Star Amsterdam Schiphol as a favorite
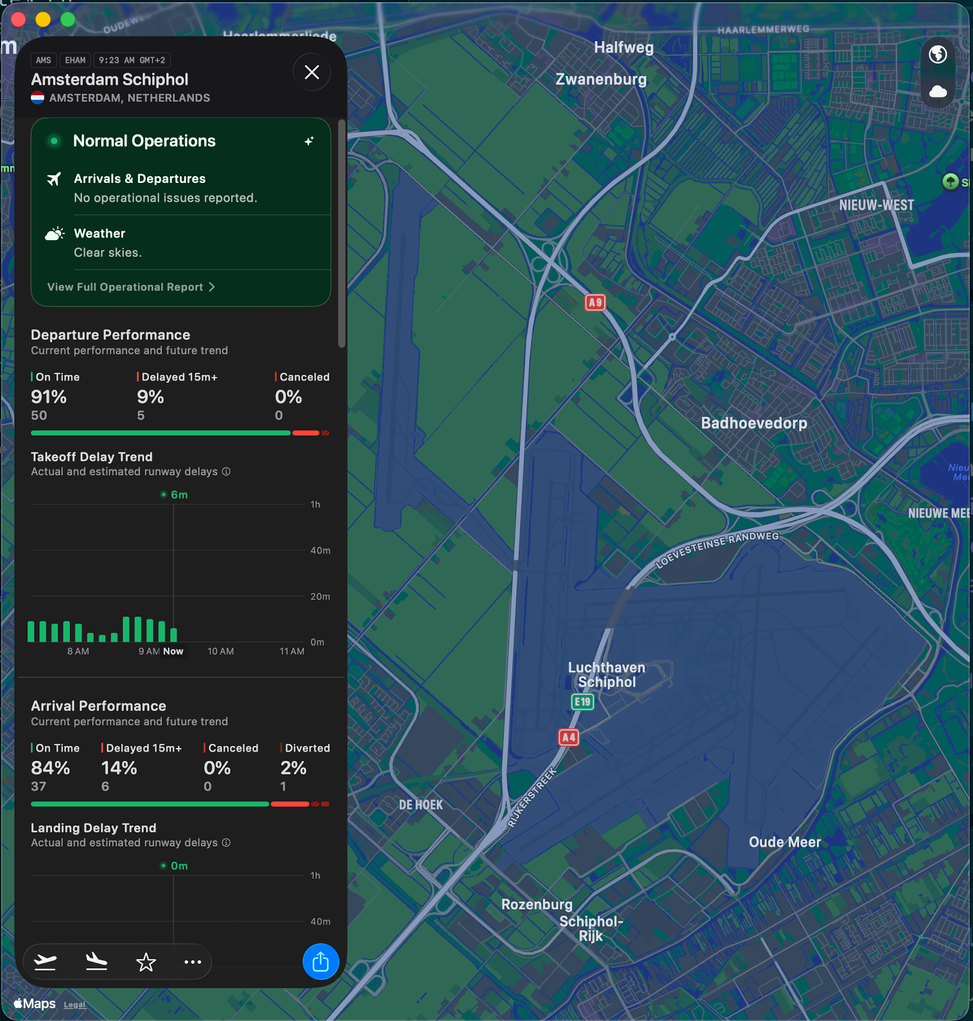 click(x=146, y=962)
